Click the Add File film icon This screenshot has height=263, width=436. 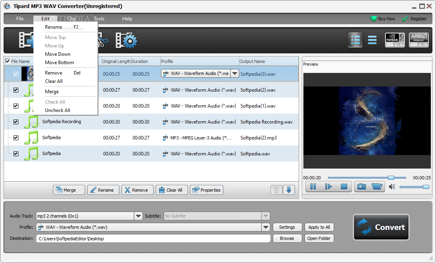26,40
